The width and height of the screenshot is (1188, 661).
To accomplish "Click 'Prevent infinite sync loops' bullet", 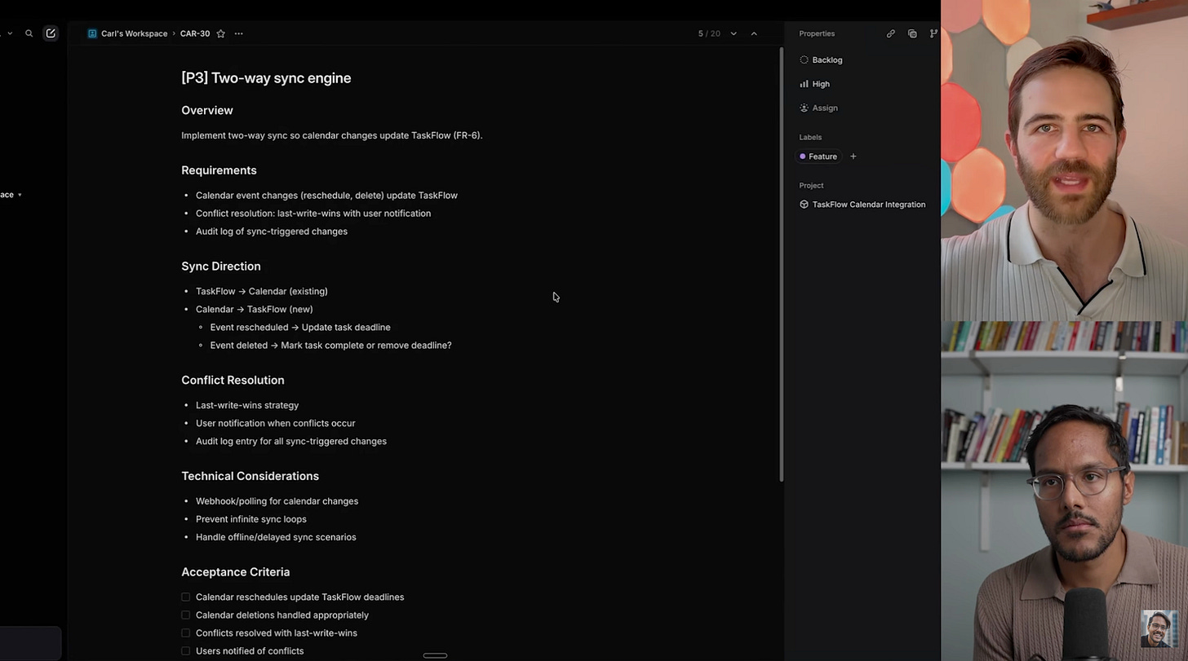I will click(251, 519).
